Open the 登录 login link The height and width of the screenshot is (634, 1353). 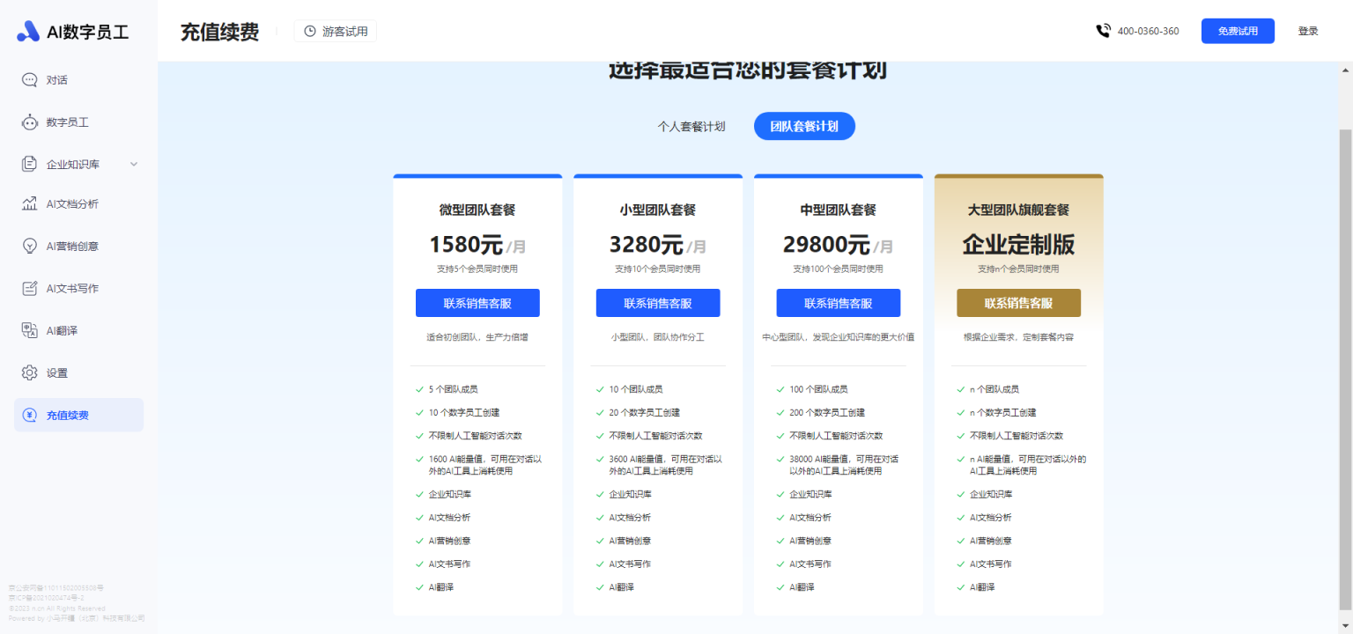1307,31
